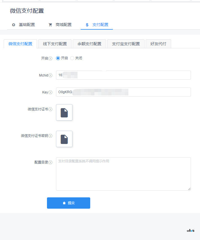Select the 支付配置 tab
200x240 pixels.
97,25
